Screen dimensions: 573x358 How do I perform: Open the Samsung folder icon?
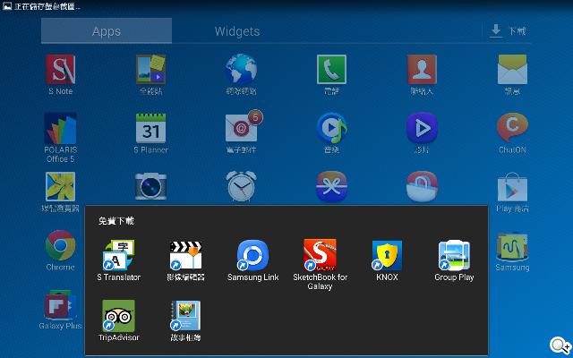tap(512, 247)
